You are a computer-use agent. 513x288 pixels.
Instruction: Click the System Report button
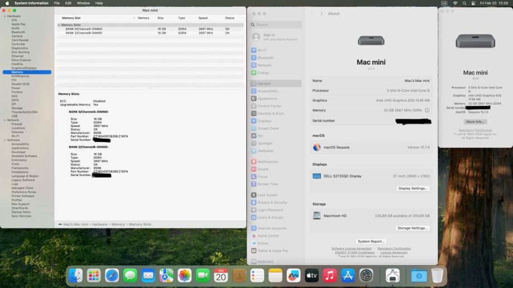(x=371, y=241)
